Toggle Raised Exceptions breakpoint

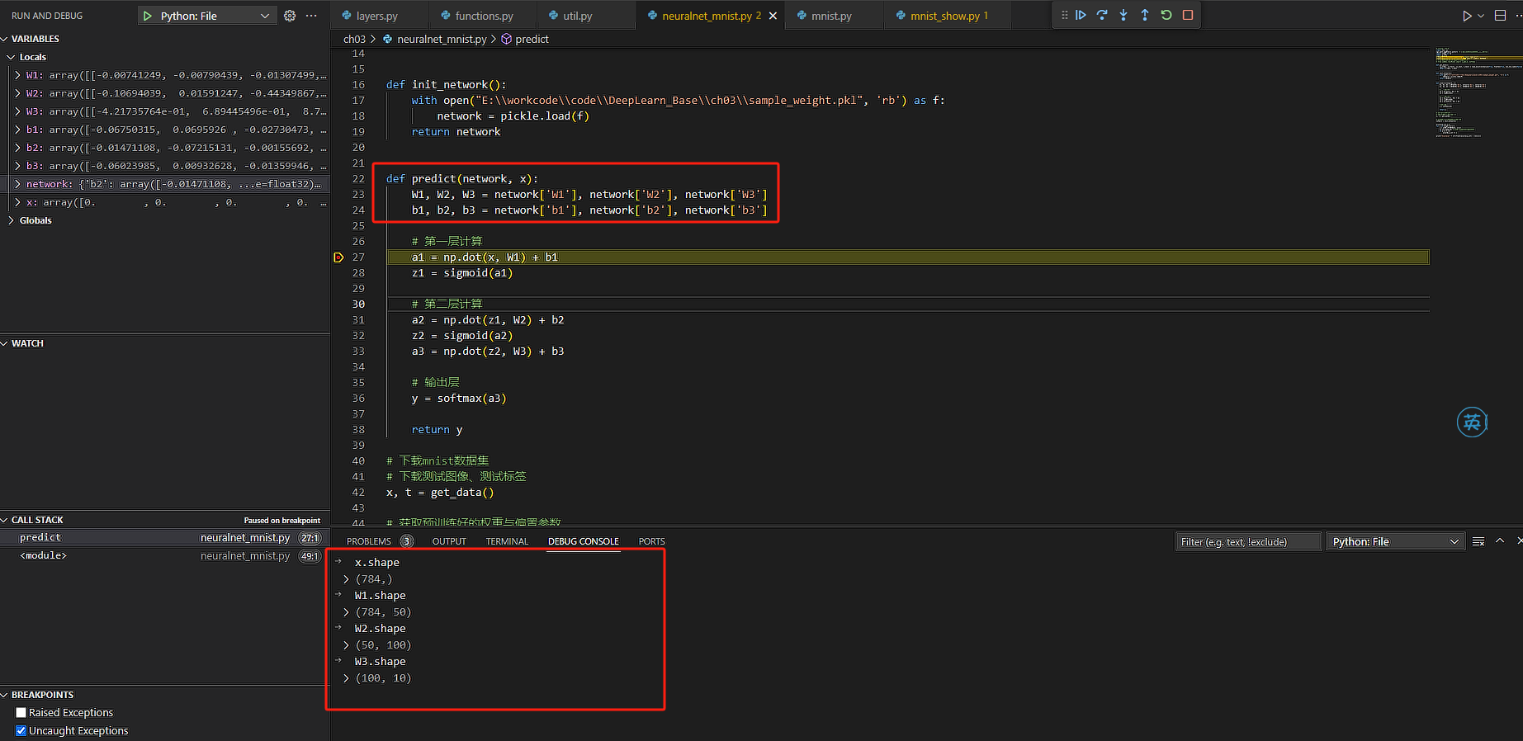pyautogui.click(x=21, y=712)
